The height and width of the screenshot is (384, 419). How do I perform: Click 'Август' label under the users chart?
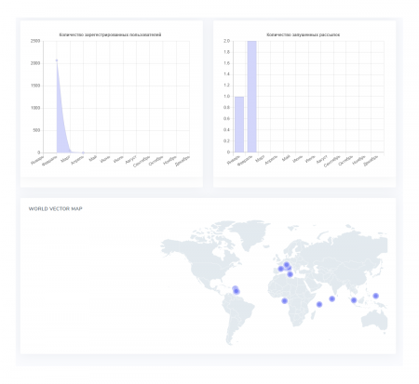click(130, 160)
